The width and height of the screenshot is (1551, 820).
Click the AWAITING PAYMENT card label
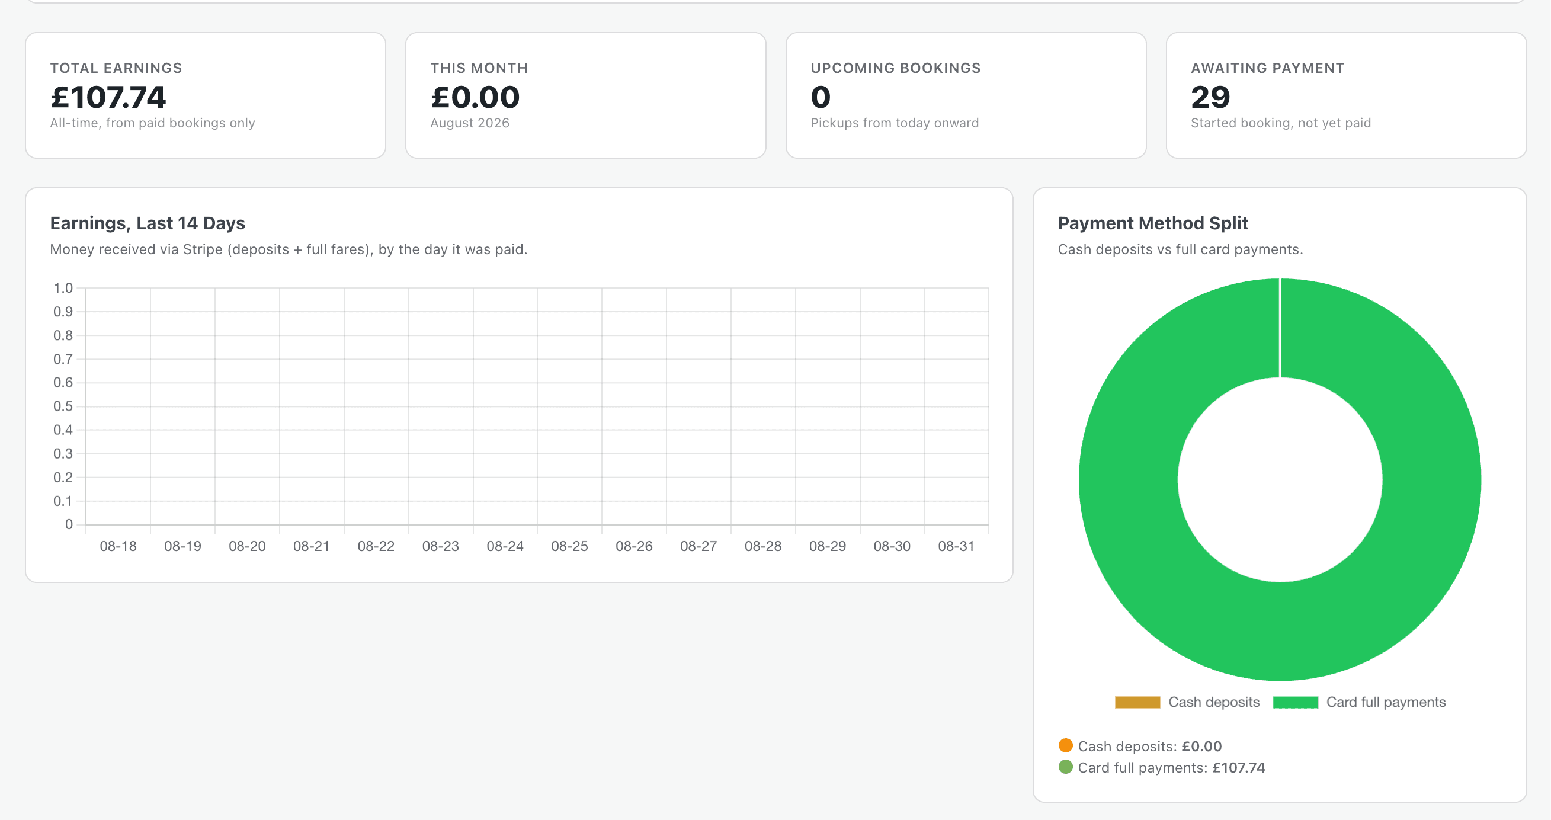pyautogui.click(x=1267, y=68)
